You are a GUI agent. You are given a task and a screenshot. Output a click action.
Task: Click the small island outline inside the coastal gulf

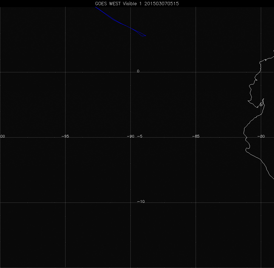pos(262,104)
